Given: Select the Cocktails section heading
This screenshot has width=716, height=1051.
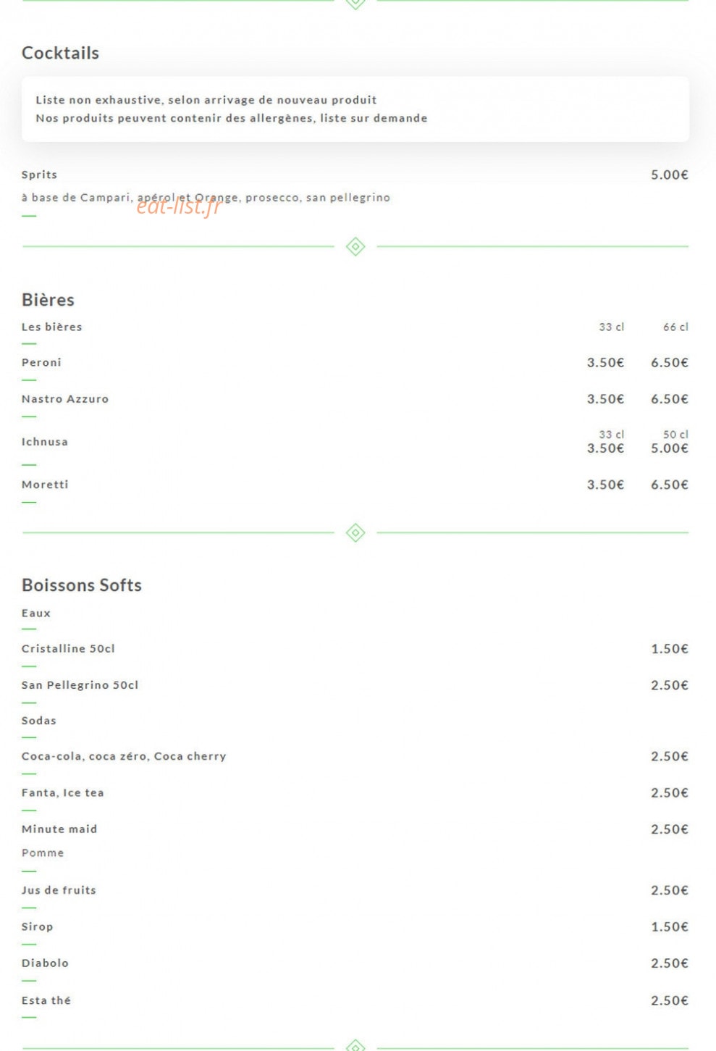Looking at the screenshot, I should [60, 53].
